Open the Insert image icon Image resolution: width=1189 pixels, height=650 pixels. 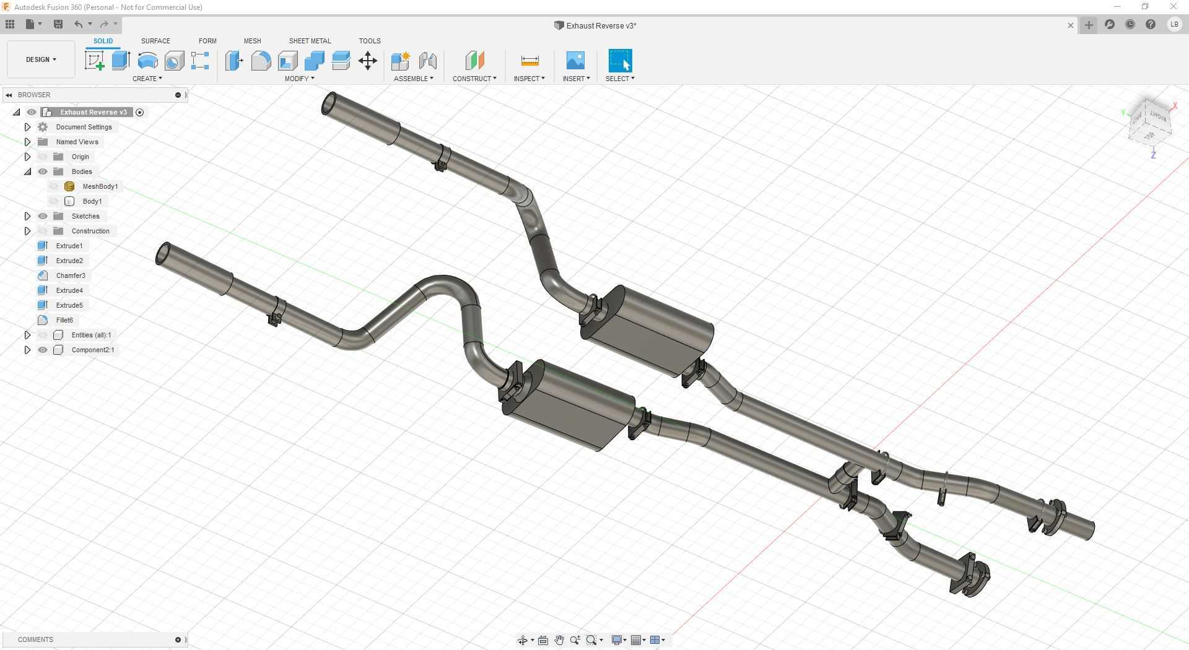pos(575,61)
